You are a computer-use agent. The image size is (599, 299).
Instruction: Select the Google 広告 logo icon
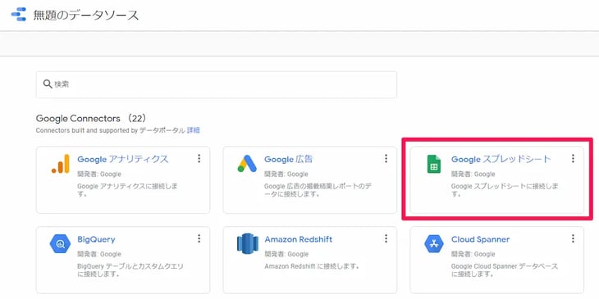247,164
